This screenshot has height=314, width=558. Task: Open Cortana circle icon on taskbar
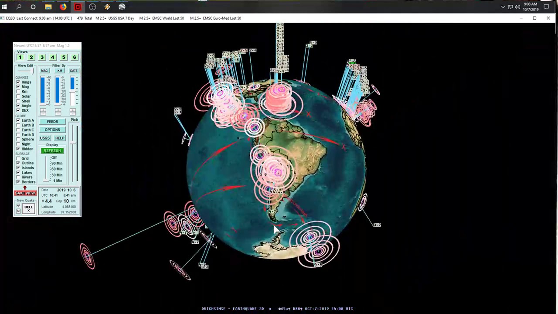(33, 7)
